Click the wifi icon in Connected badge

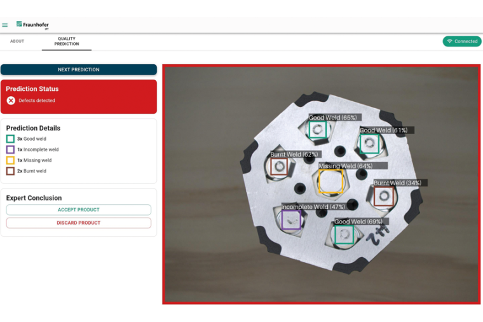point(450,41)
